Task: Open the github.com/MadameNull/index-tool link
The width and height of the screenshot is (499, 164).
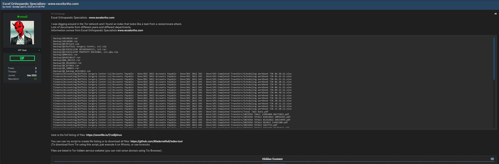Action: coord(156,141)
